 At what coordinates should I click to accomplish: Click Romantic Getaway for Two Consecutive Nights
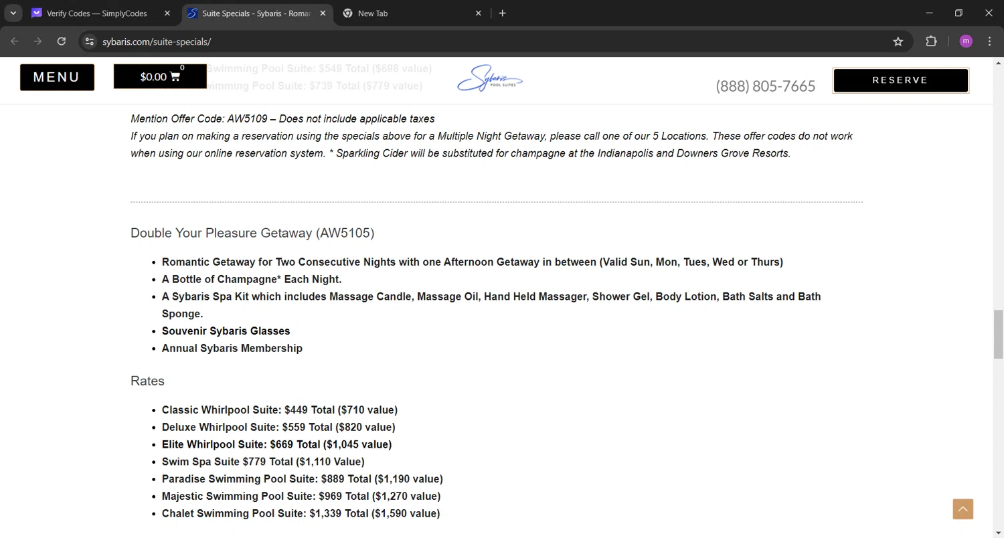tap(473, 262)
